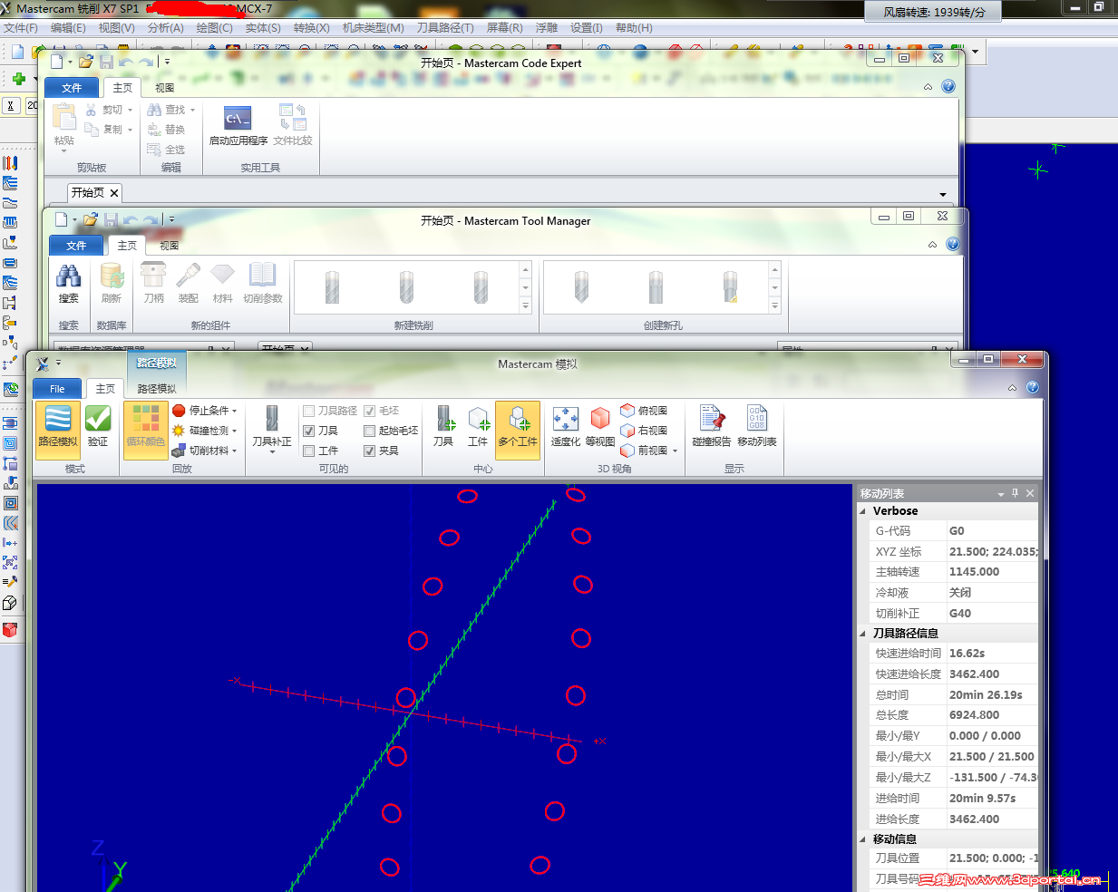Click 全选 in Code Expert
Viewport: 1118px width, 892px height.
[167, 150]
